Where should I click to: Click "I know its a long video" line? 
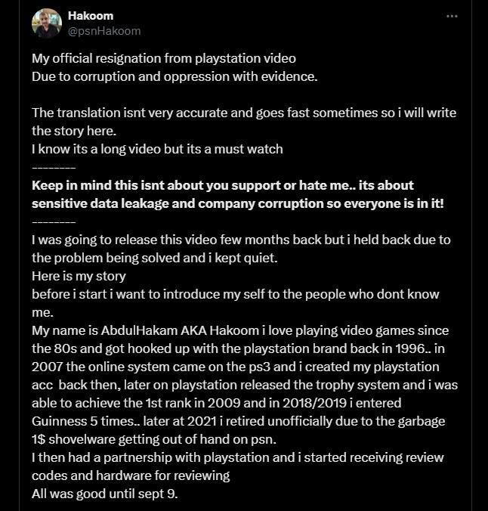pos(157,149)
